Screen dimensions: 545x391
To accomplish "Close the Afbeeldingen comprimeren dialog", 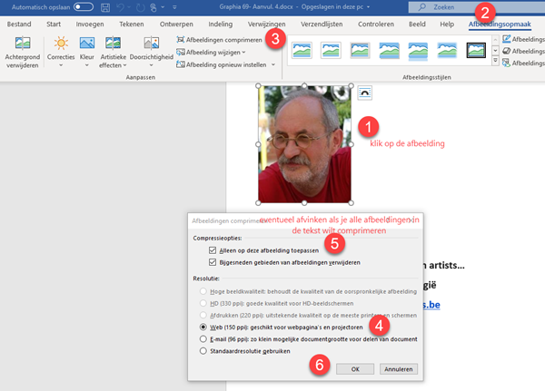I will [411, 220].
